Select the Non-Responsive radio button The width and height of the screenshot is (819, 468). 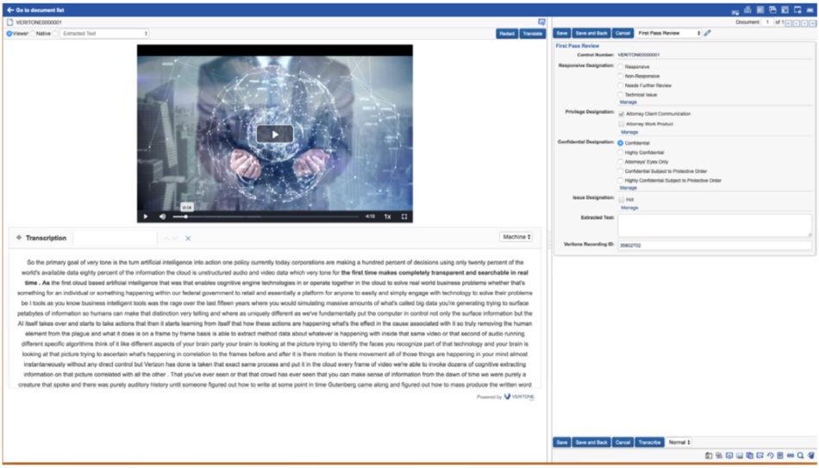(621, 76)
